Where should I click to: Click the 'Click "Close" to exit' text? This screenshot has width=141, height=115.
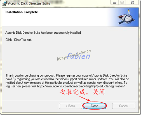pos(18,40)
